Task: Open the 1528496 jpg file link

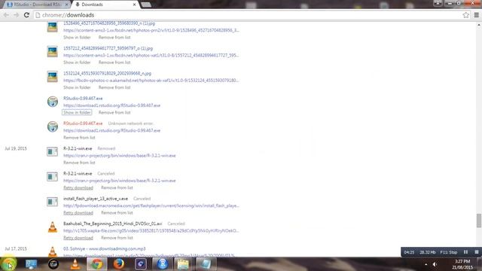Action: pyautogui.click(x=109, y=23)
